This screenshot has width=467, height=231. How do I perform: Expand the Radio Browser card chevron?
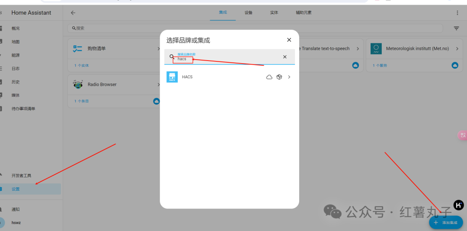coord(158,85)
